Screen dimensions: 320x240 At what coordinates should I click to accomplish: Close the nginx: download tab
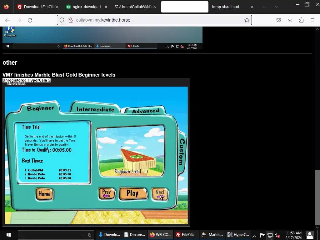(x=106, y=7)
